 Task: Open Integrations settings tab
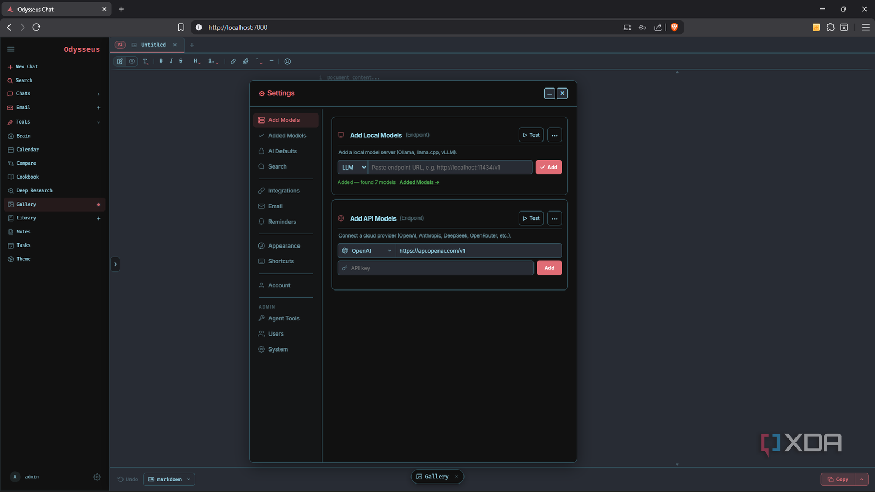tap(286, 191)
